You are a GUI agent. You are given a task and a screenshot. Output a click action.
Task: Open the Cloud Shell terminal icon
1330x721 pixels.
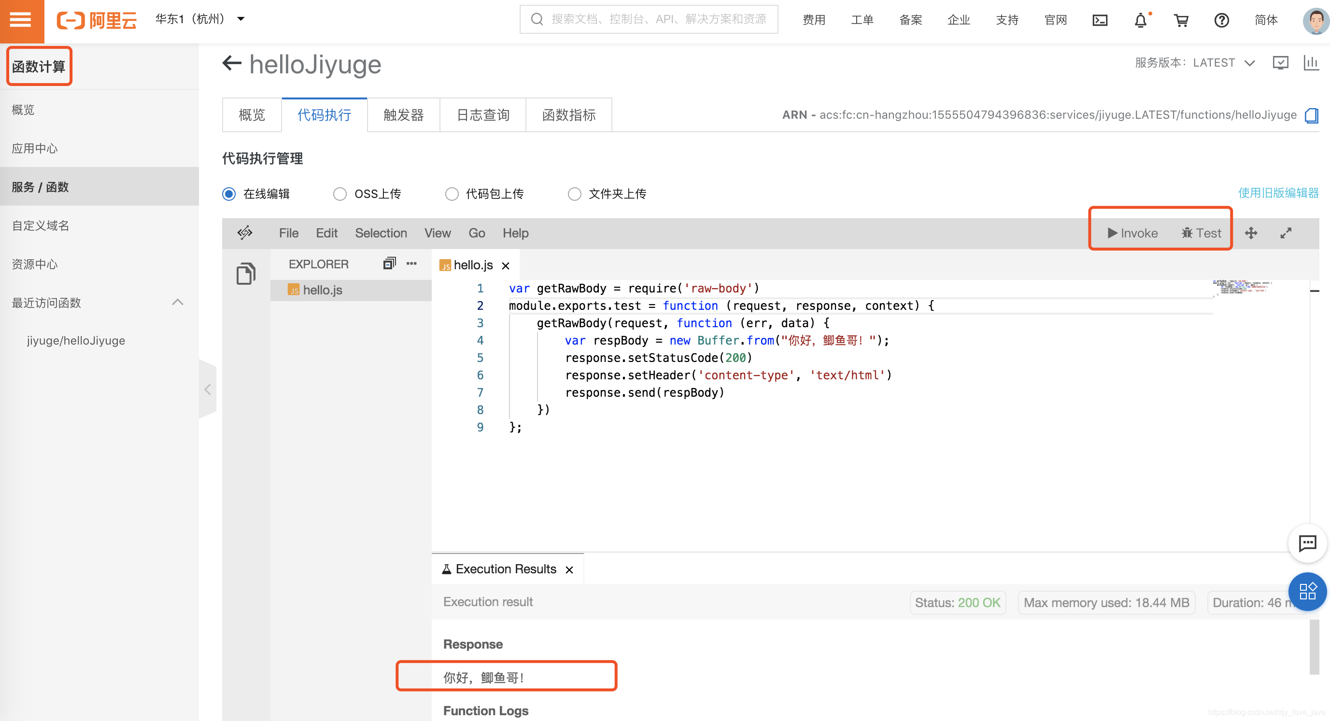click(x=1100, y=21)
